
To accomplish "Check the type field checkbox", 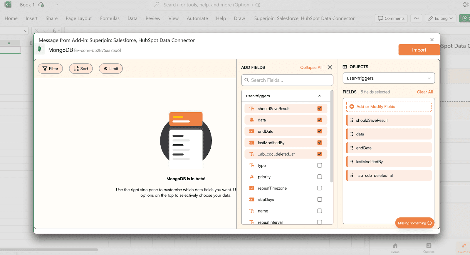I will pyautogui.click(x=320, y=165).
